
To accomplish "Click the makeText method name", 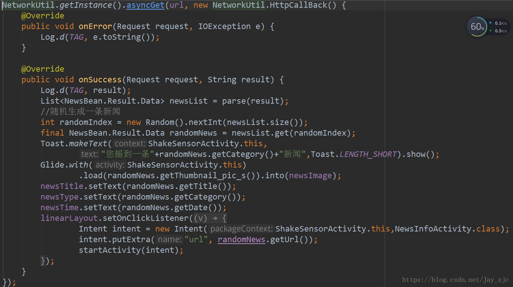I will pos(88,144).
